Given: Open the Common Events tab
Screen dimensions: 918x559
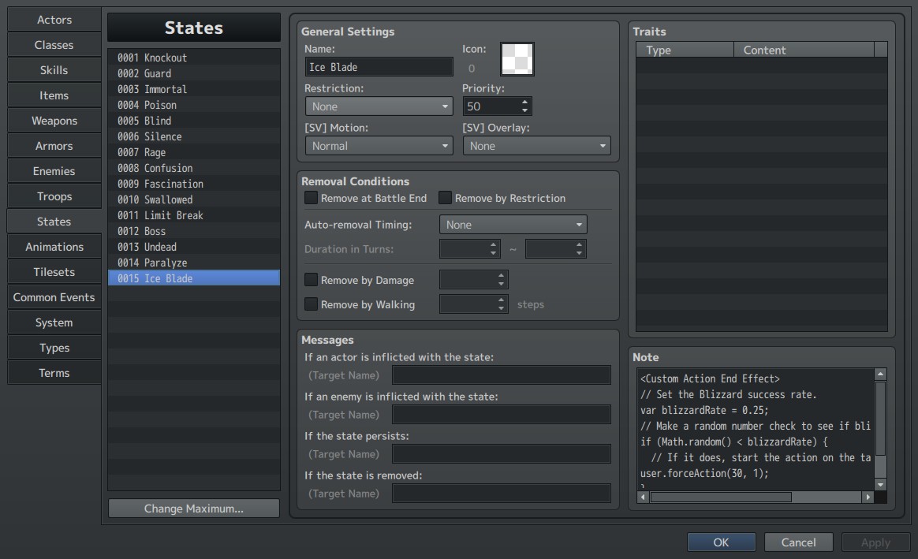Looking at the screenshot, I should pos(54,297).
